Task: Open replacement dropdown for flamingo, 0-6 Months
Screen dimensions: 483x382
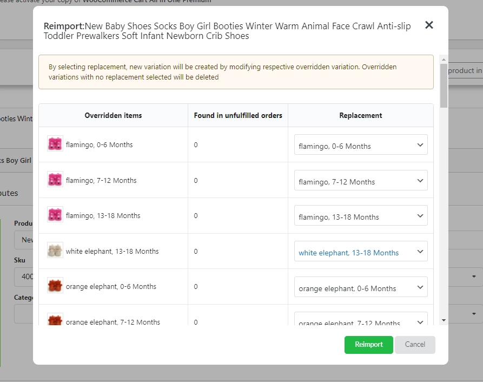Action: click(361, 145)
